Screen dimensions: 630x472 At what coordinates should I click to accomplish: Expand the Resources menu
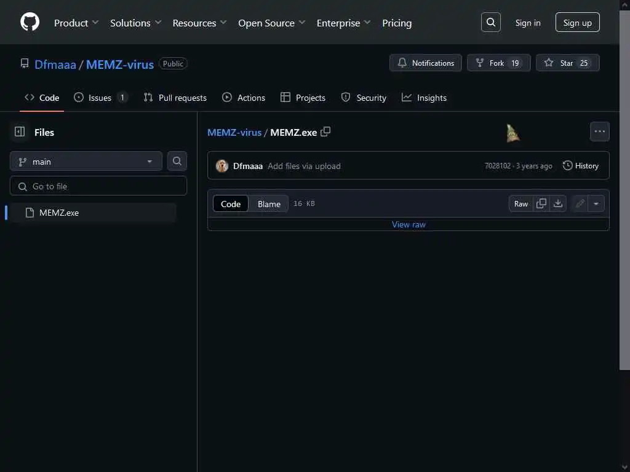(199, 23)
